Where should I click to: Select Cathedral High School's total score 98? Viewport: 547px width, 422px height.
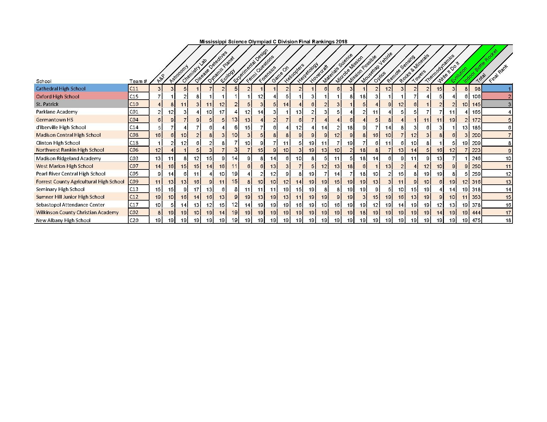tap(476, 89)
